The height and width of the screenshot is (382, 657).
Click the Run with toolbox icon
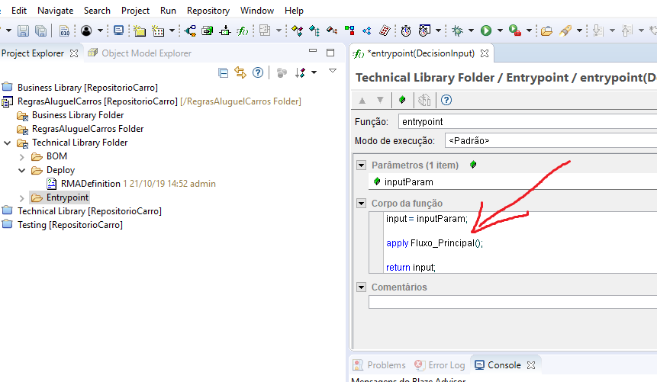tap(515, 30)
